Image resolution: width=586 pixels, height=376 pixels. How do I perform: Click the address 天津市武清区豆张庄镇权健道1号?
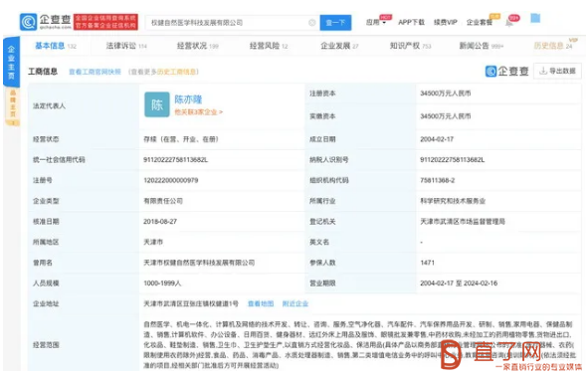(191, 303)
